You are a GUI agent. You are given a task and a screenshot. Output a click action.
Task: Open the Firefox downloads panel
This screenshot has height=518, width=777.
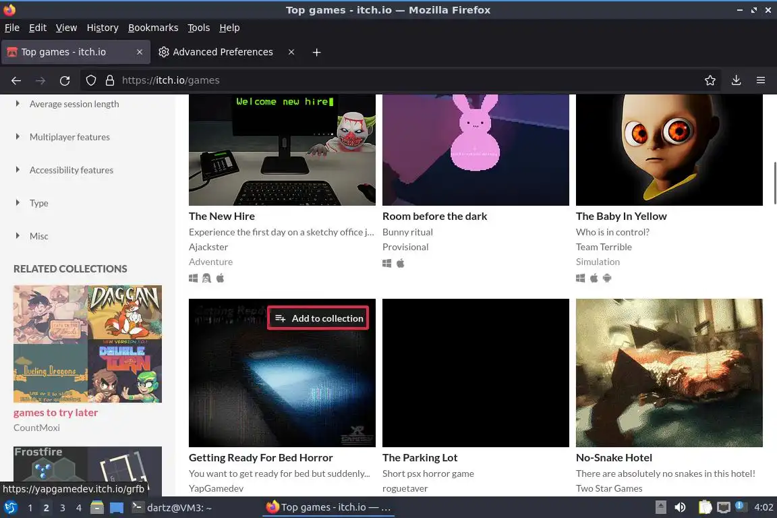[736, 80]
